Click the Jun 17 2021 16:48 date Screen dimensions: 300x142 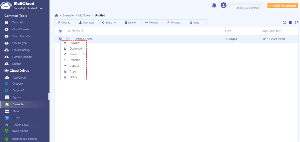click(x=273, y=39)
